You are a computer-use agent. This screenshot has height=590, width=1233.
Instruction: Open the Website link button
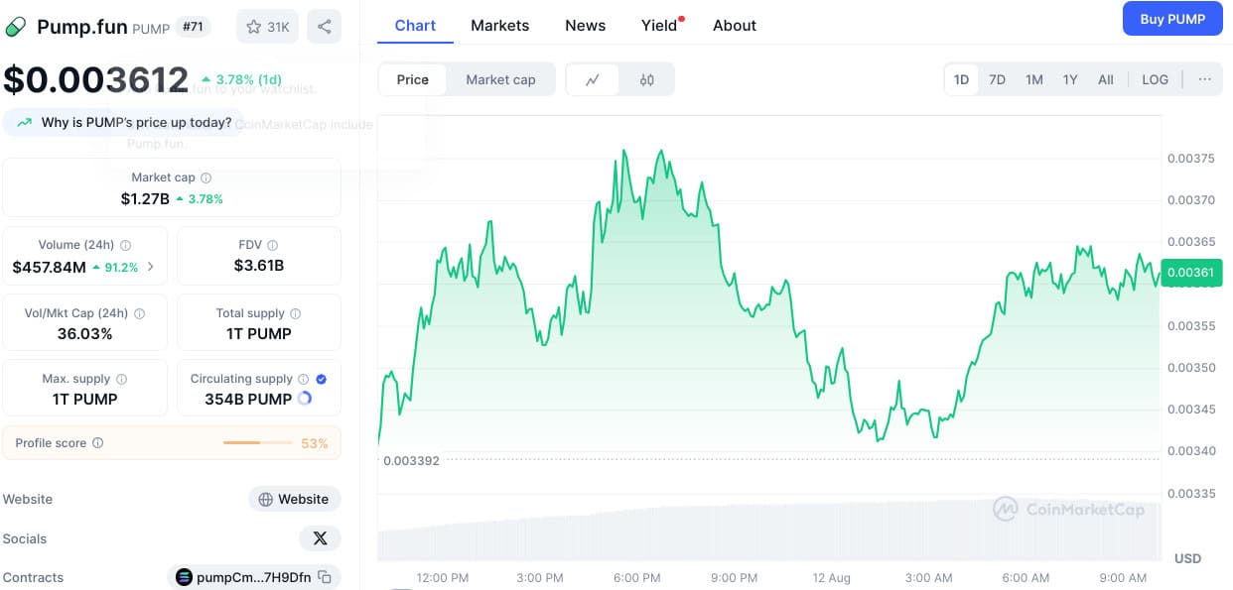295,499
